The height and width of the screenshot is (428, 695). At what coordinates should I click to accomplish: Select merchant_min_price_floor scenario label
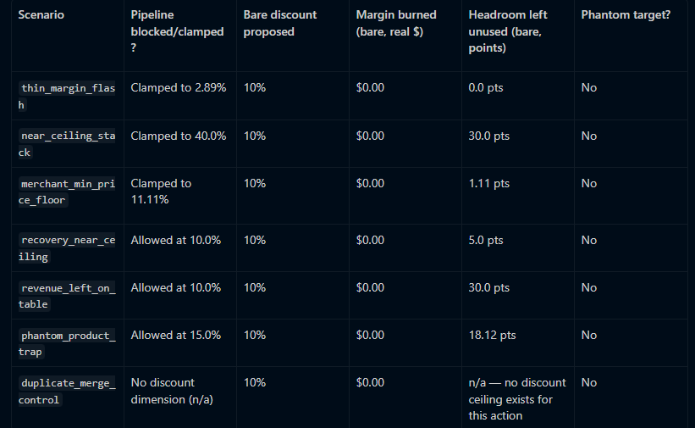point(67,192)
